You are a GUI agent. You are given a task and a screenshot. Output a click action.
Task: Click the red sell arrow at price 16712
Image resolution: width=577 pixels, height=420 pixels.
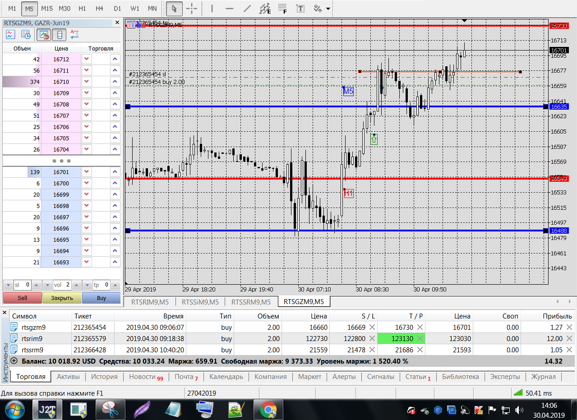click(87, 59)
